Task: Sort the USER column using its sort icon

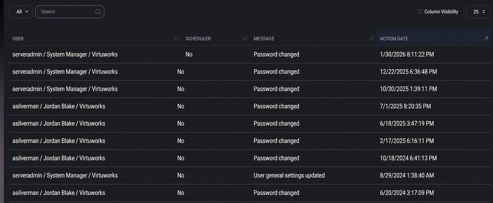Action: [x=177, y=38]
